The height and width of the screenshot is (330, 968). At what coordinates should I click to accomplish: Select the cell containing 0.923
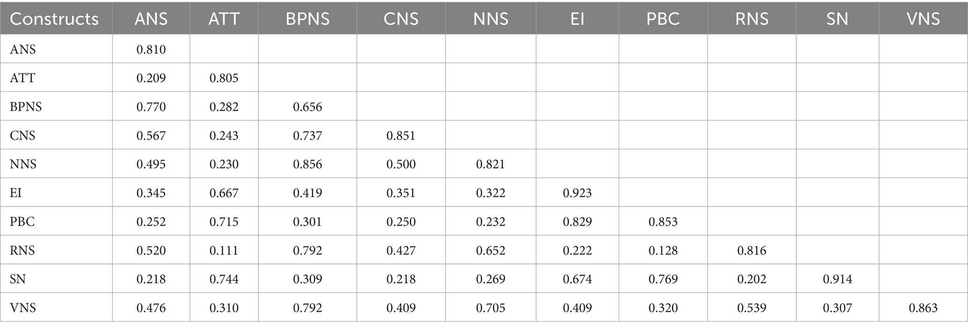(577, 193)
